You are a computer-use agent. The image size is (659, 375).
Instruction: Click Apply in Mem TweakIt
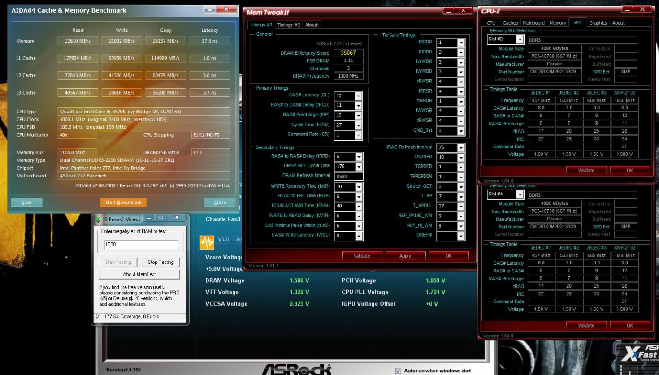[x=405, y=256]
